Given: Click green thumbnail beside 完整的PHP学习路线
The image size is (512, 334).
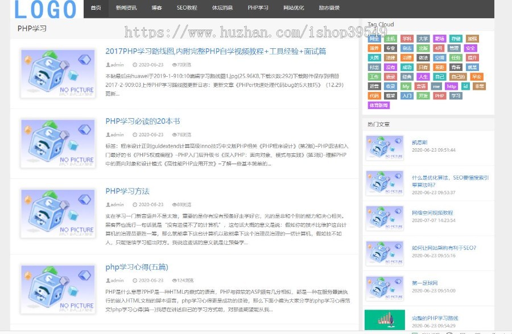Looking at the screenshot, I should pyautogui.click(x=385, y=320).
